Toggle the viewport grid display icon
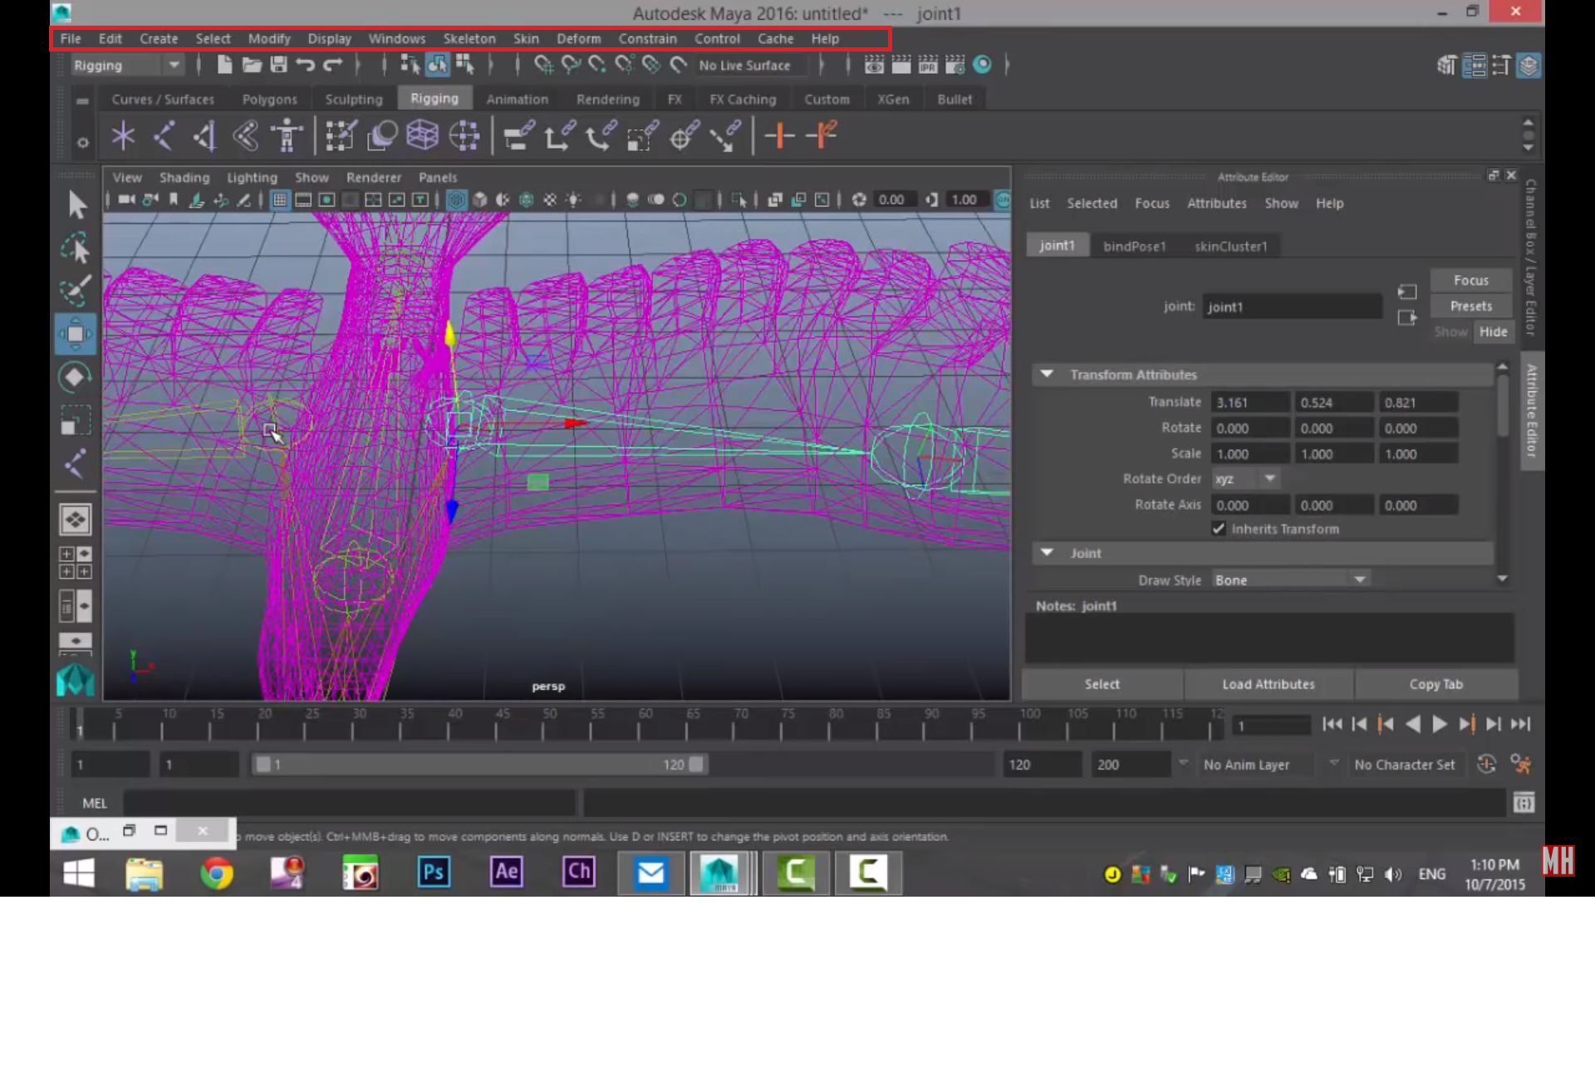1595x1076 pixels. click(x=280, y=200)
